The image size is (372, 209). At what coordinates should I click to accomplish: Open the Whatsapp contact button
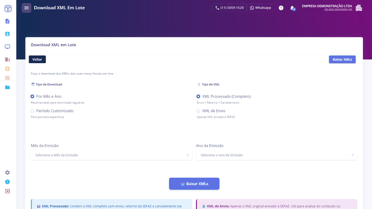pos(260,8)
